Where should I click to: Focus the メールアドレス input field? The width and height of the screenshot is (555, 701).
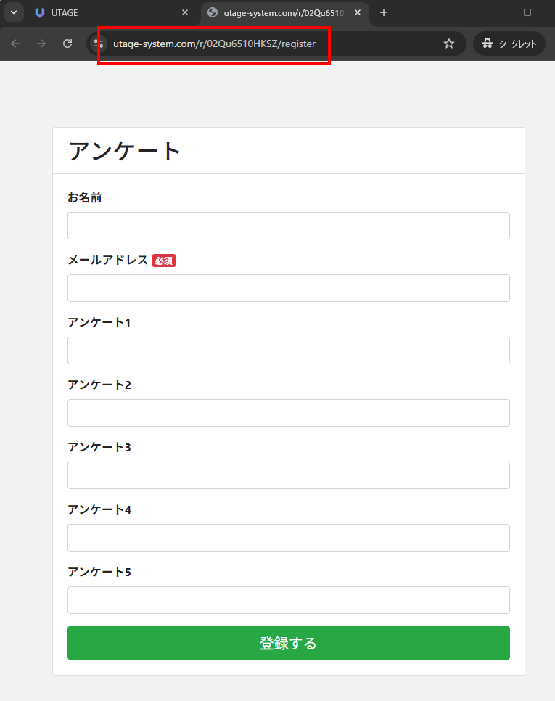click(288, 288)
